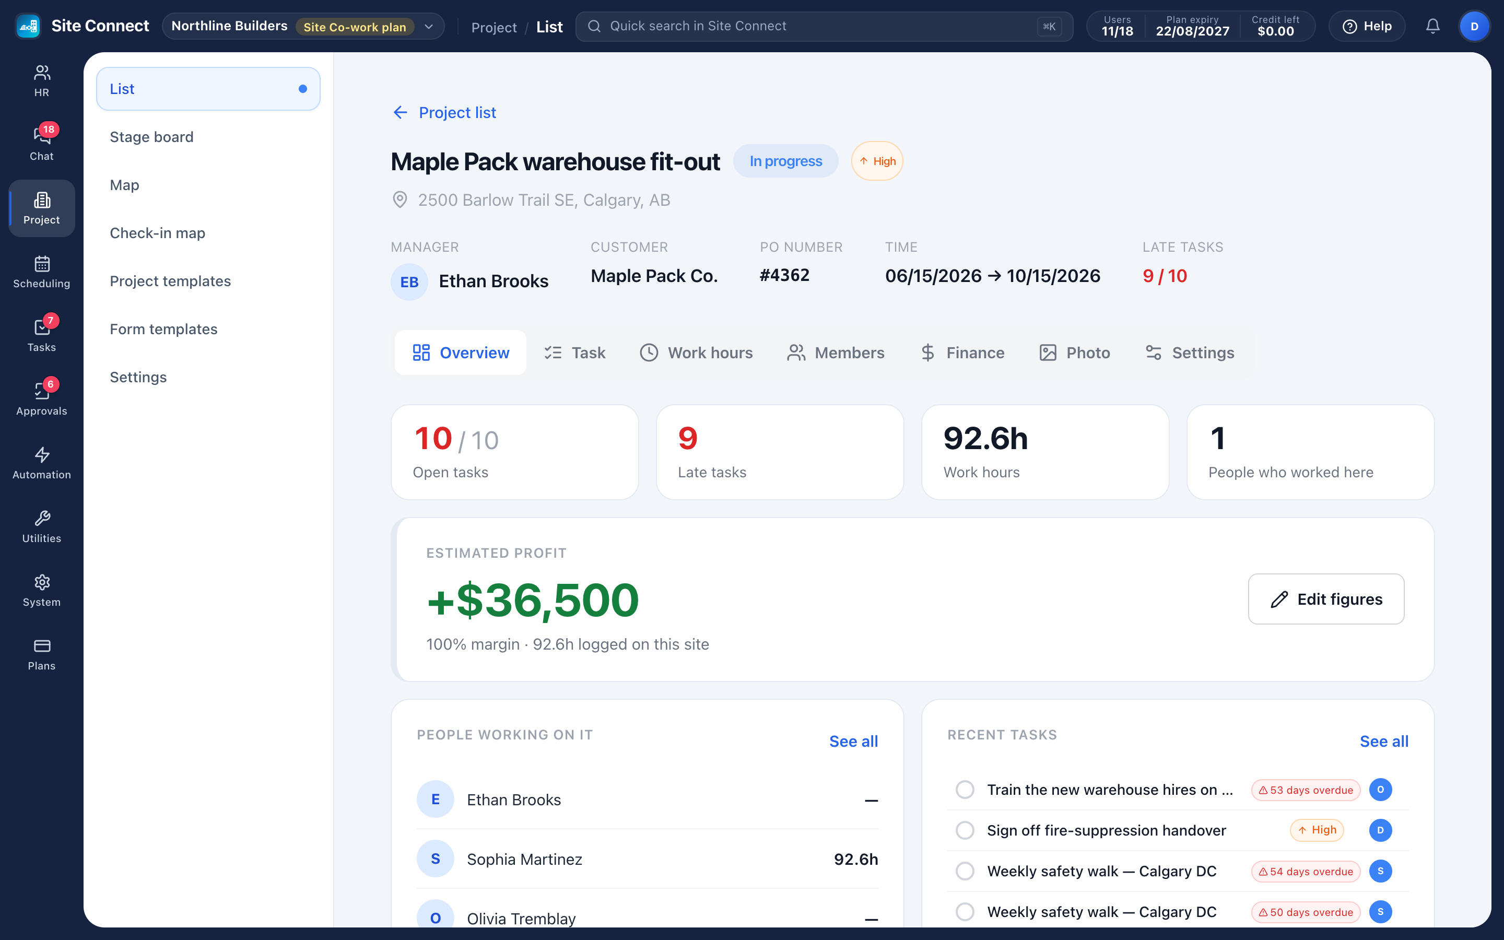Click the 53 days overdue badge
Viewport: 1504px width, 940px height.
coord(1306,790)
